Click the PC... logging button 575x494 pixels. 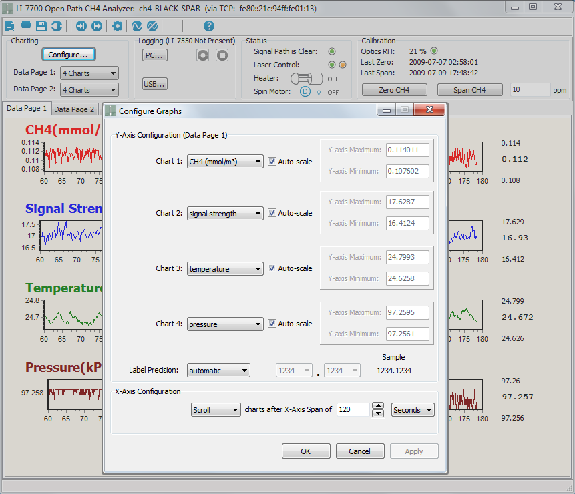coord(154,55)
